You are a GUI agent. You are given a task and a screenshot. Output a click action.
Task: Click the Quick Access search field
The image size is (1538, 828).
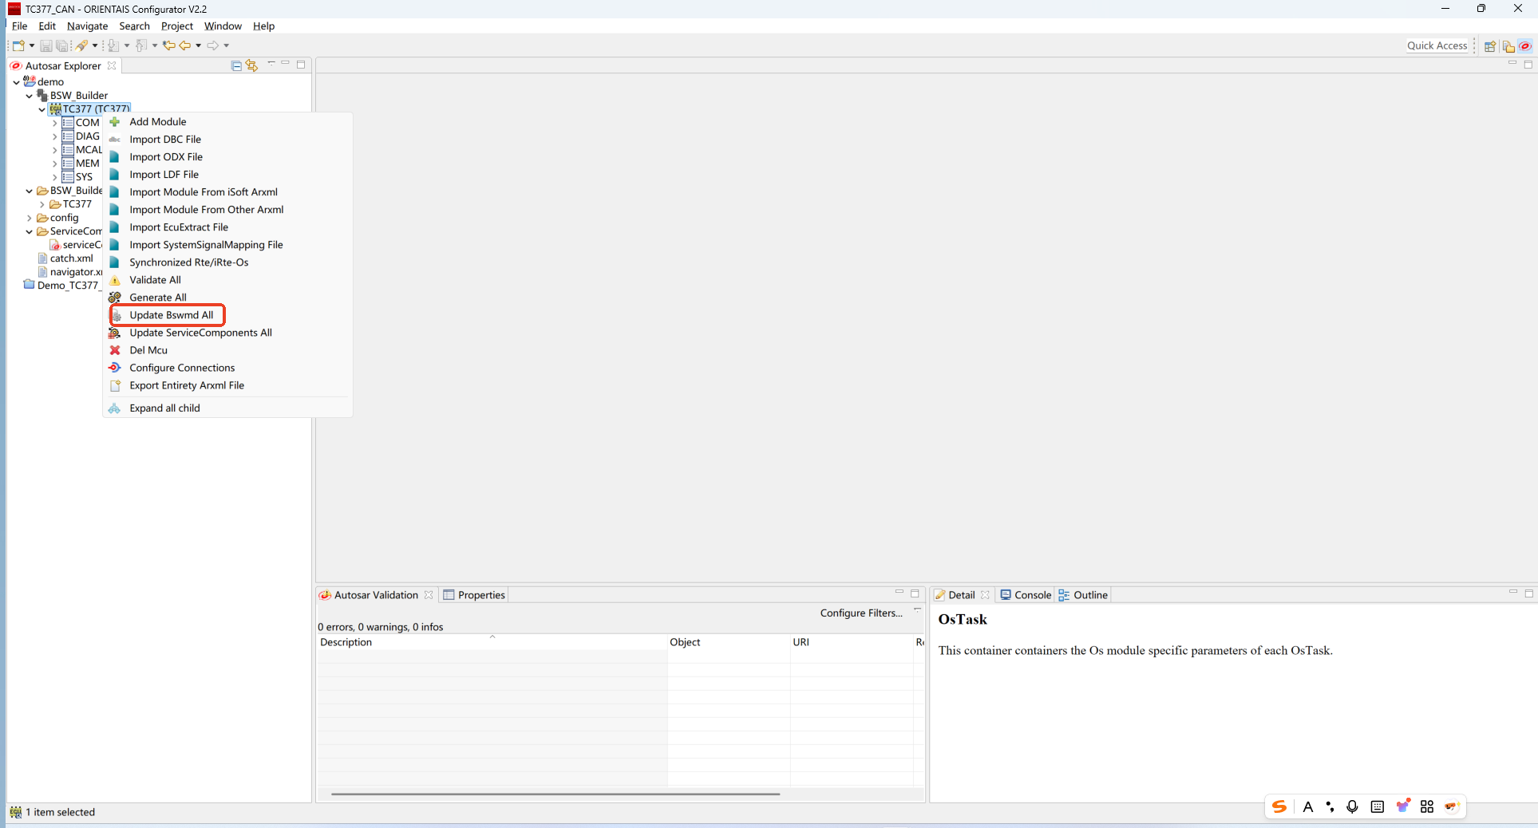pos(1436,45)
